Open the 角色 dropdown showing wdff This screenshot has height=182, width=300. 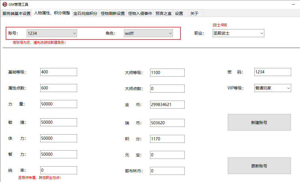point(148,33)
